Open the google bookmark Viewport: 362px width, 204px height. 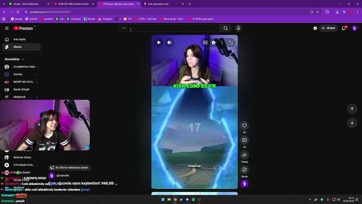(x=16, y=19)
